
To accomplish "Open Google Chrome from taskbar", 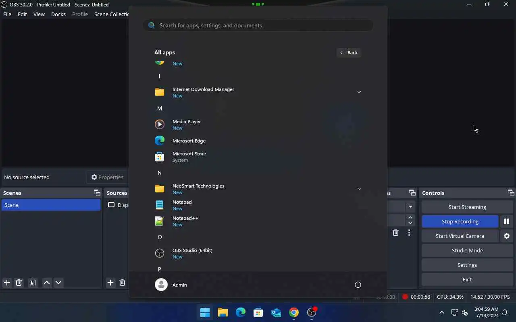I will (x=294, y=312).
